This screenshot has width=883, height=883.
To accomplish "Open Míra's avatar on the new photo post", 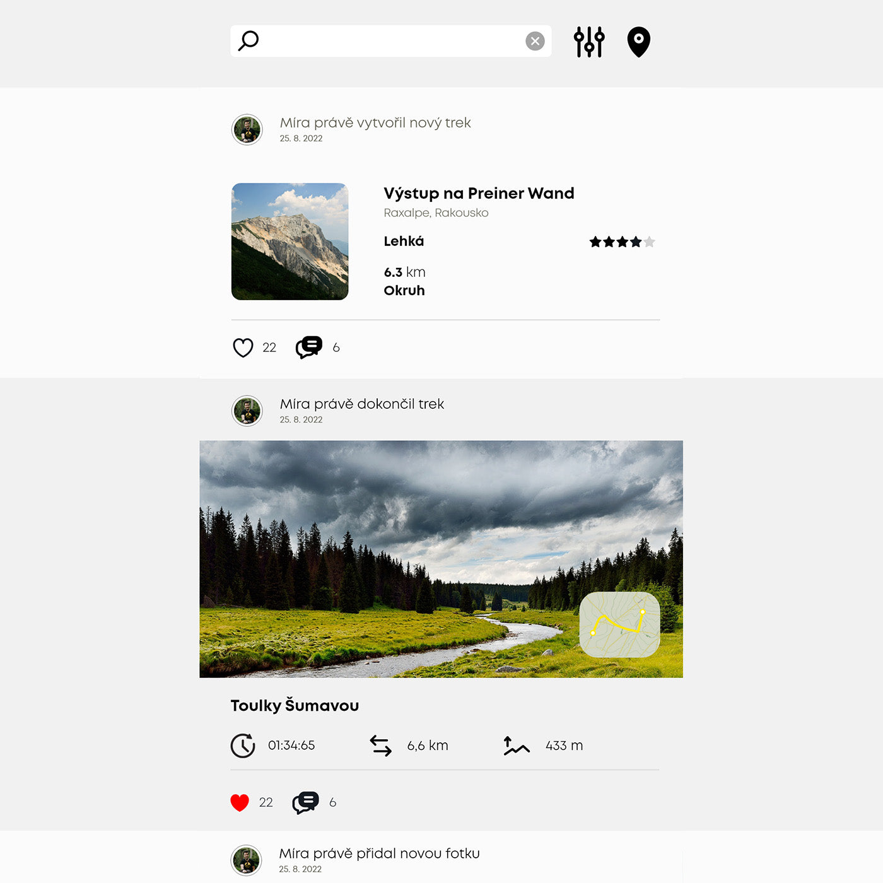I will point(247,860).
